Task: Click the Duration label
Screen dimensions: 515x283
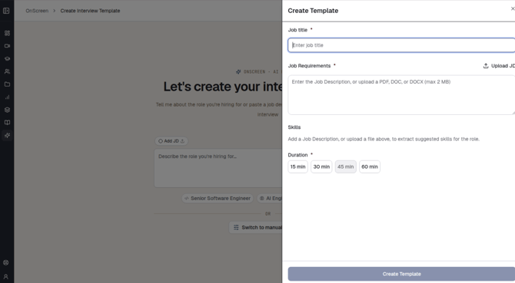Action: (x=298, y=155)
